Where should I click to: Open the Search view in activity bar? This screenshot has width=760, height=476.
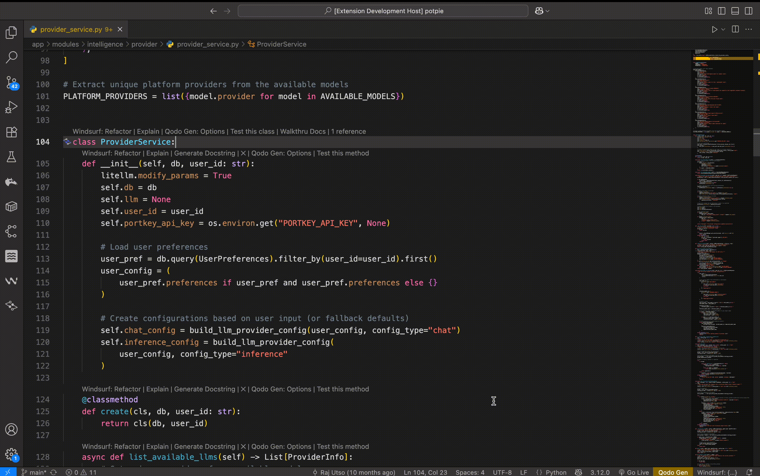pos(11,57)
